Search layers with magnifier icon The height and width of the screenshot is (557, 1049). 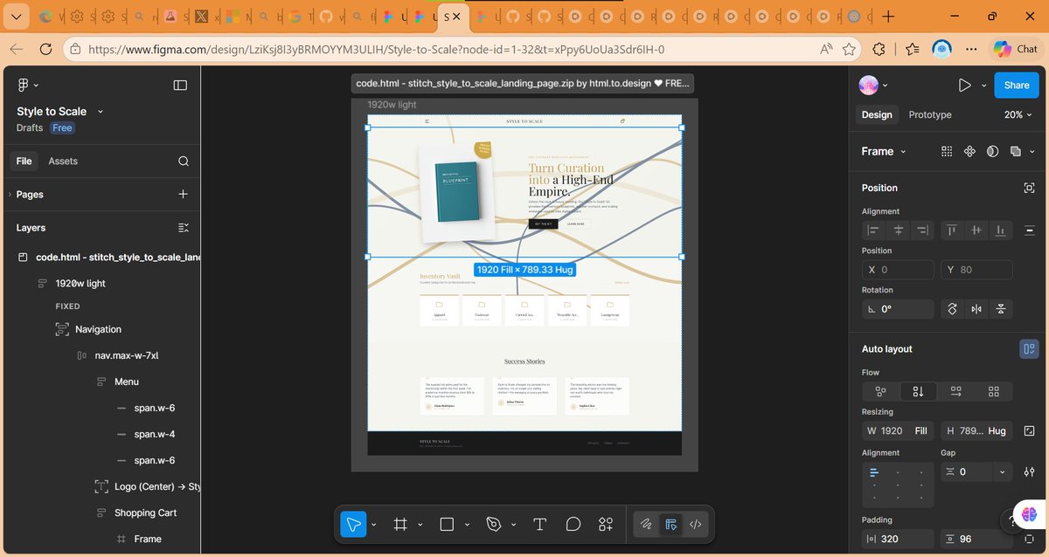[x=184, y=161]
